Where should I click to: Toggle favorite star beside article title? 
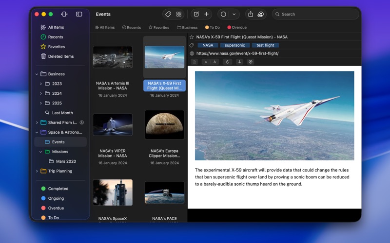coord(192,37)
